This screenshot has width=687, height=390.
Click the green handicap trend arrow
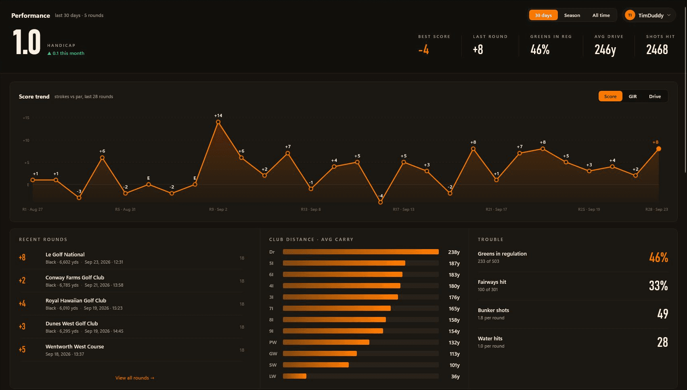click(49, 53)
